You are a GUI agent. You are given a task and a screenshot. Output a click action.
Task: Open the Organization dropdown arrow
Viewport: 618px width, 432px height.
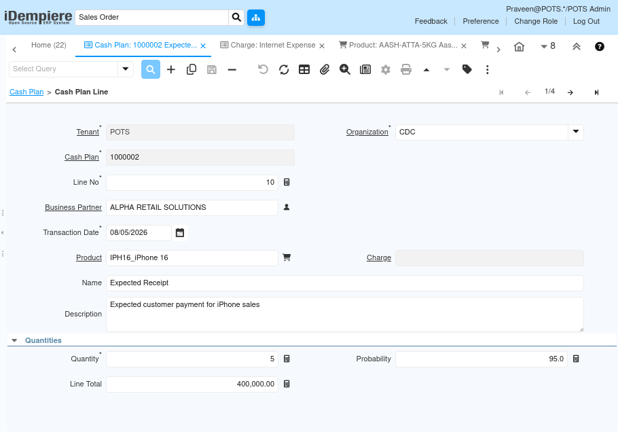pyautogui.click(x=576, y=132)
